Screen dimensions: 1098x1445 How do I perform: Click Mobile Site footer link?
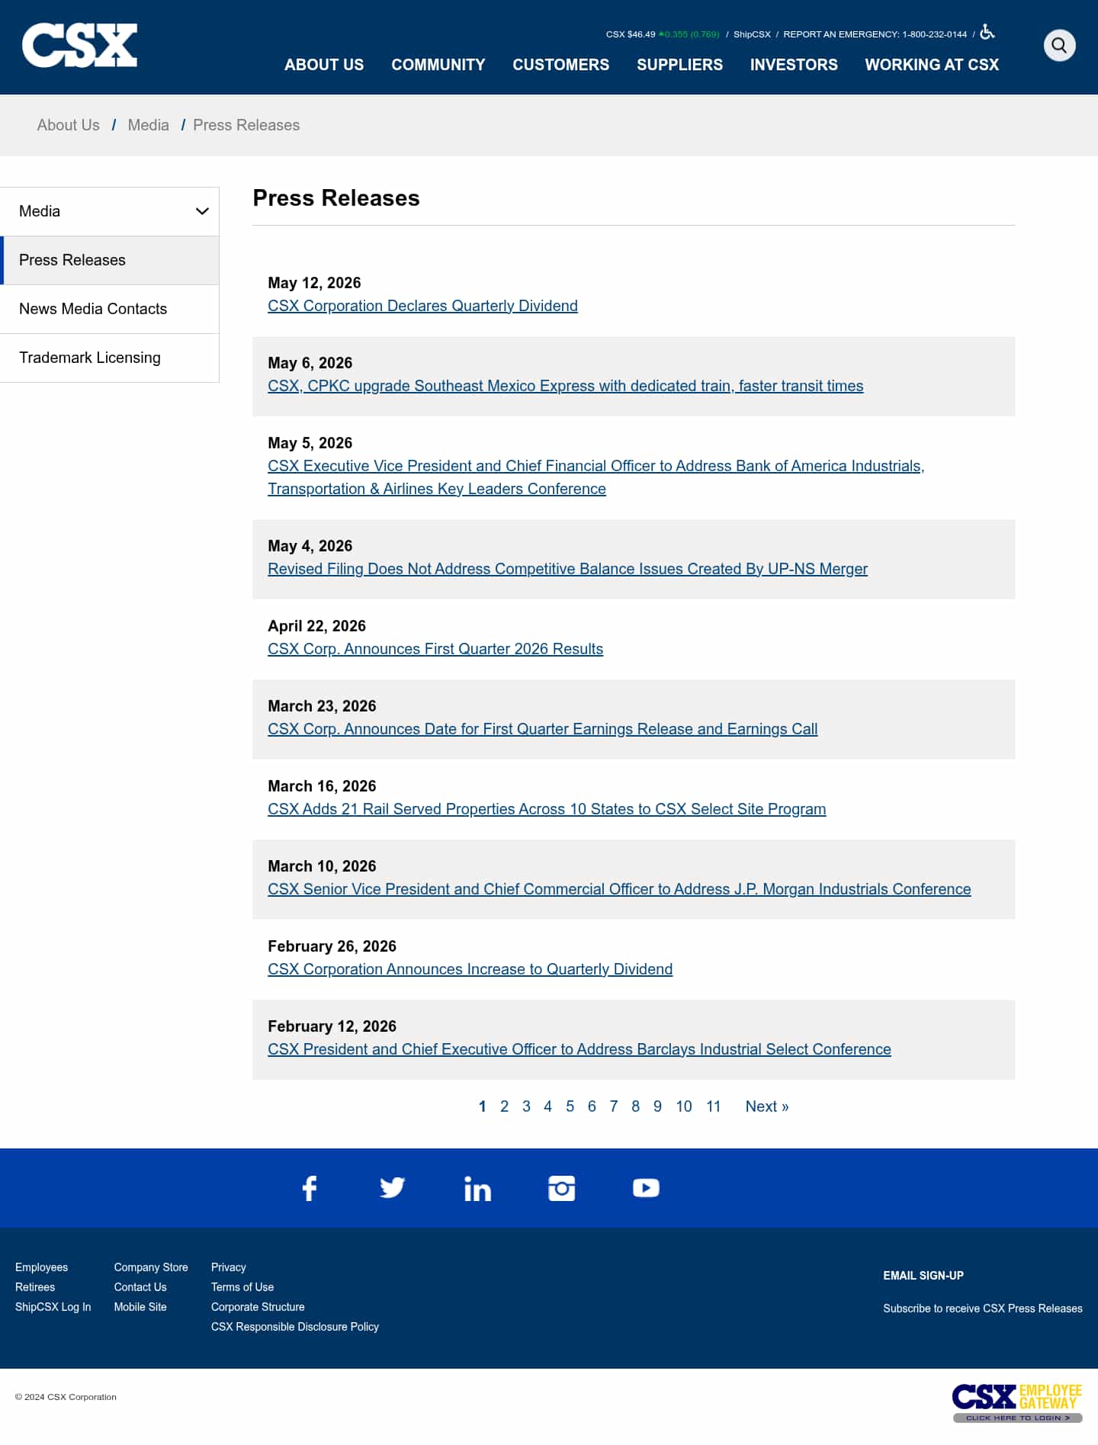click(140, 1307)
